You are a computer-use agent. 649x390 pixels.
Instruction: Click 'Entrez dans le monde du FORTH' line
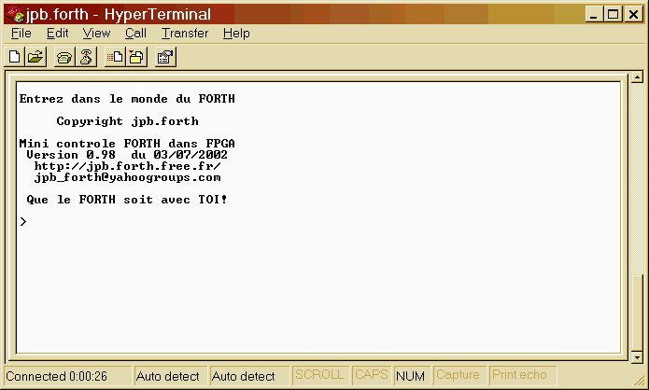click(127, 99)
